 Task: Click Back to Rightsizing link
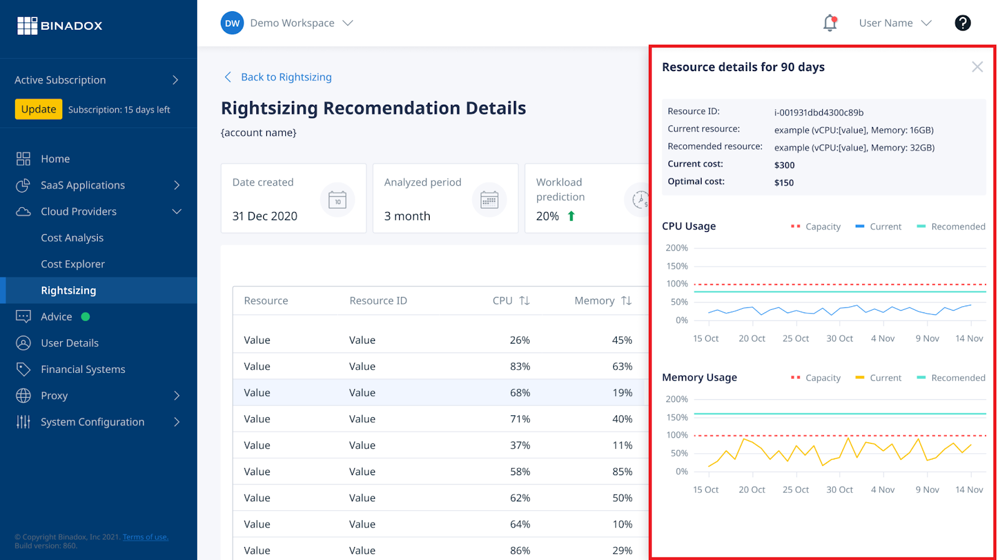point(286,77)
